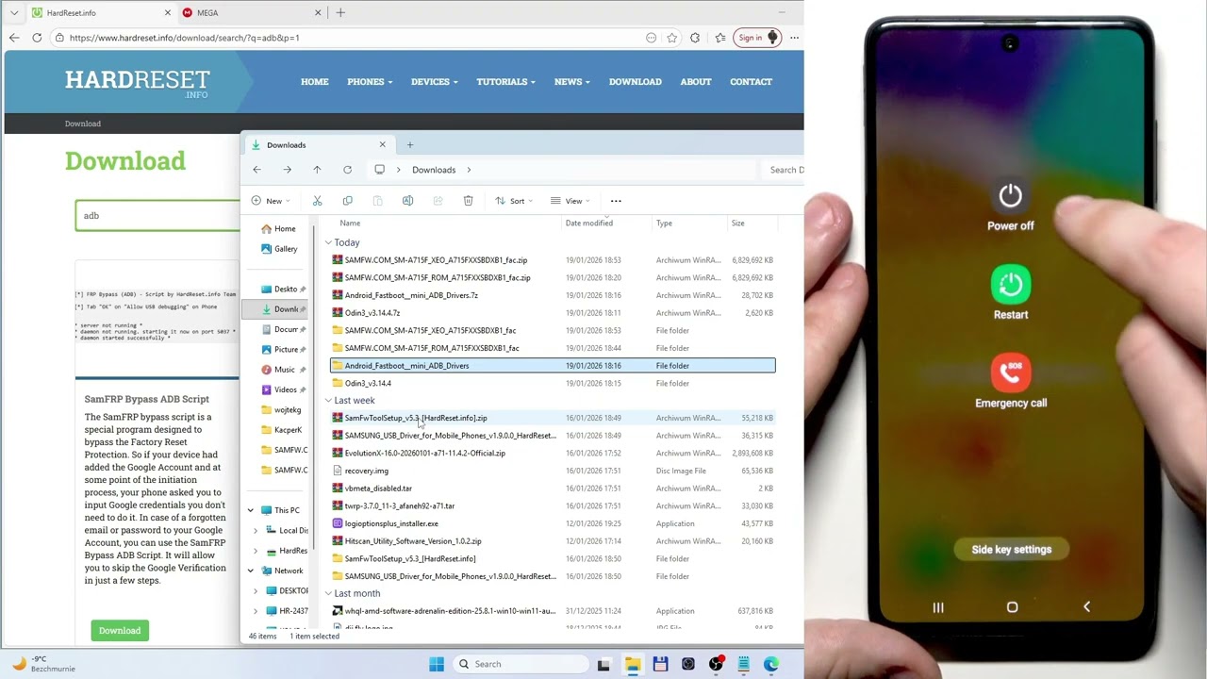Screen dimensions: 1207x679
Task: Expand the PHONES menu on HardReset site
Action: click(370, 82)
